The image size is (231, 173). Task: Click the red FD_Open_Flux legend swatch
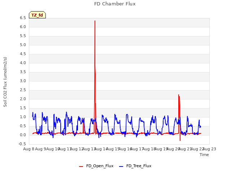click(x=81, y=167)
